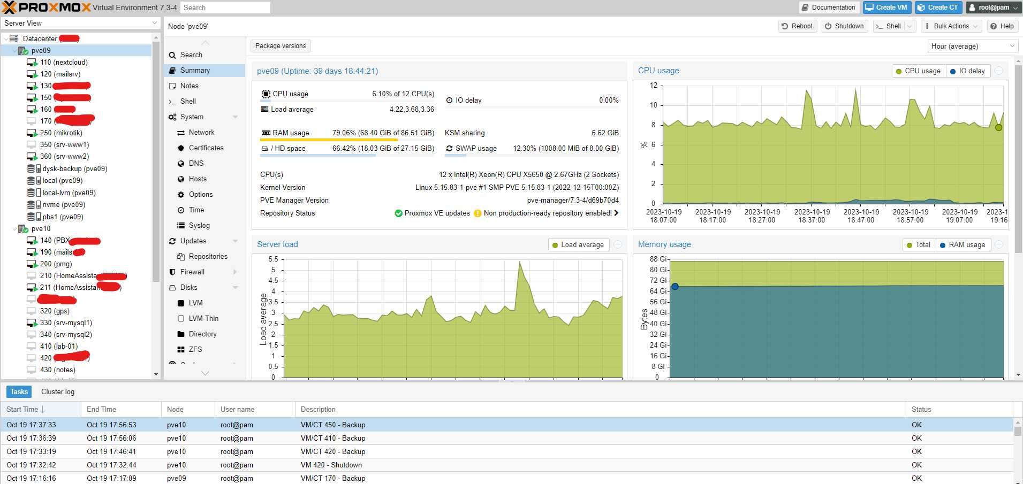The image size is (1023, 484).
Task: Switch to the Cluster log tab
Action: tap(58, 392)
